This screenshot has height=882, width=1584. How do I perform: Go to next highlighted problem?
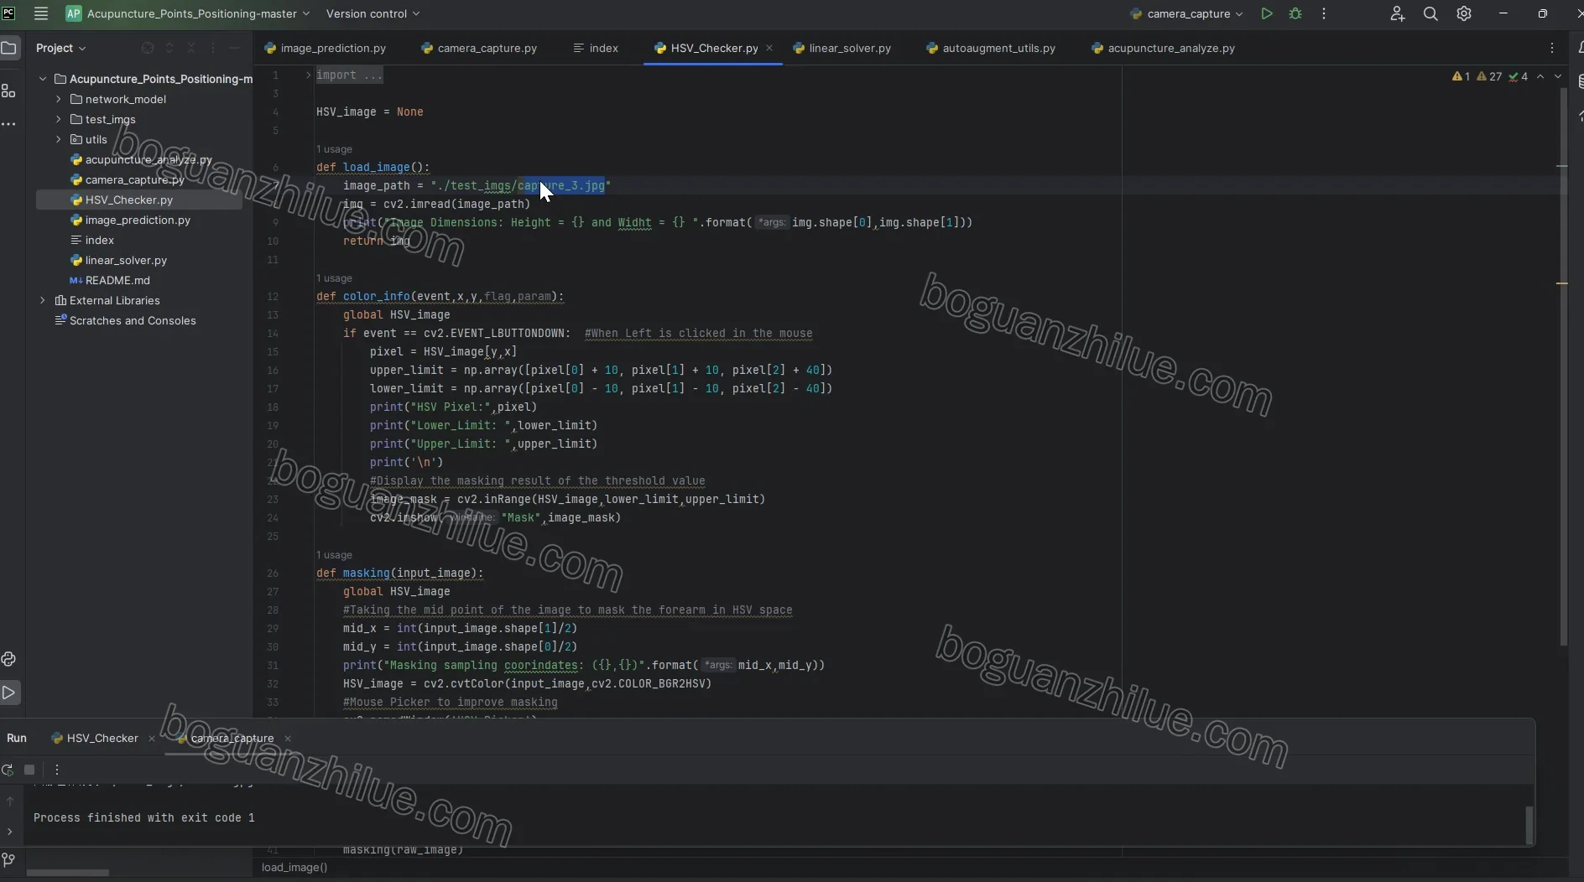[1558, 76]
